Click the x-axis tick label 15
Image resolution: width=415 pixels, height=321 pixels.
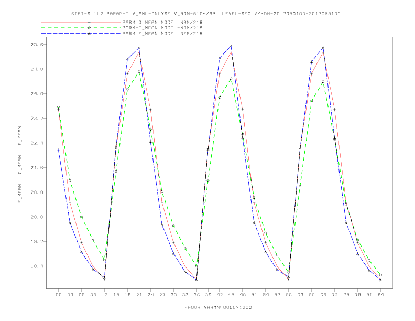pyautogui.click(x=116, y=295)
